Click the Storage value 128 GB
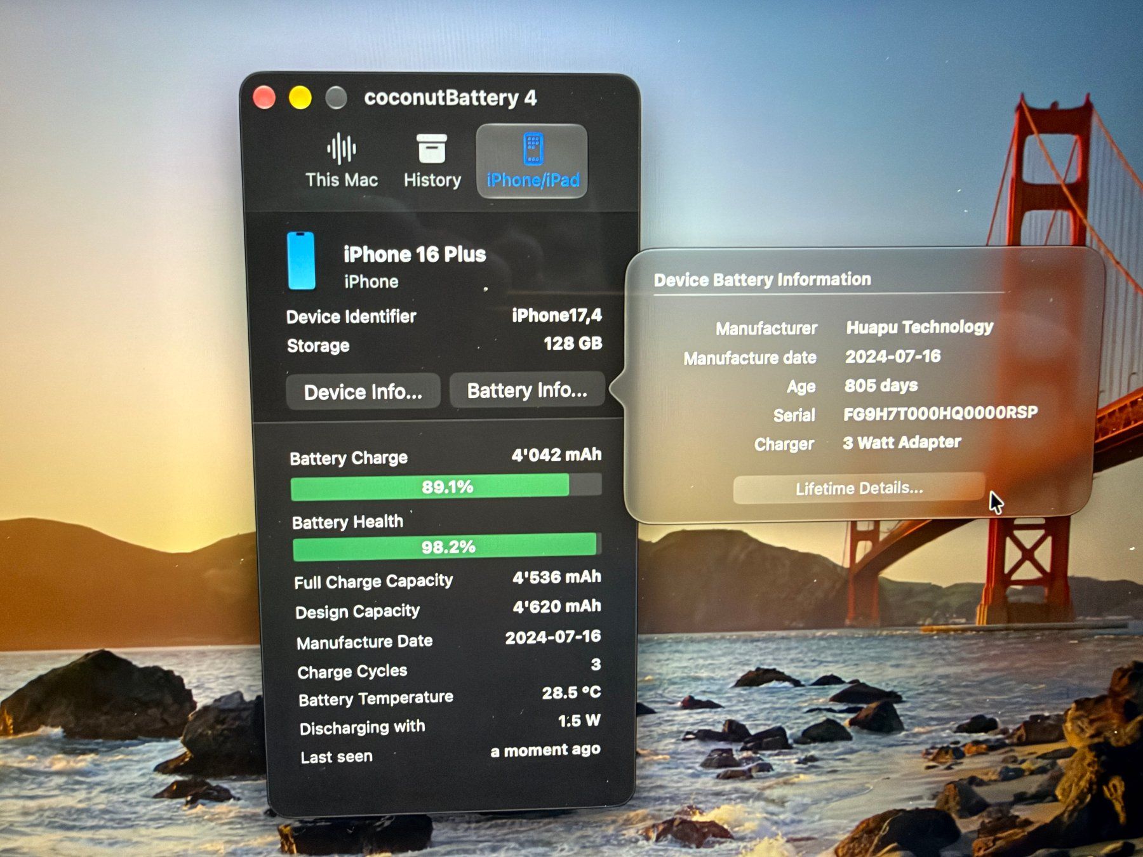Screen dimensions: 1143x857 [573, 343]
